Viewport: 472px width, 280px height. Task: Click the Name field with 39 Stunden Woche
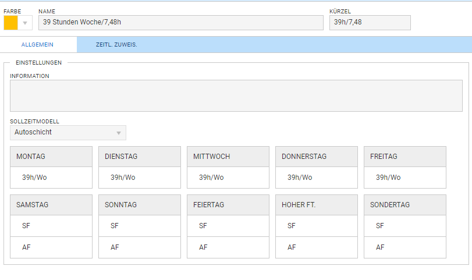tap(180, 23)
